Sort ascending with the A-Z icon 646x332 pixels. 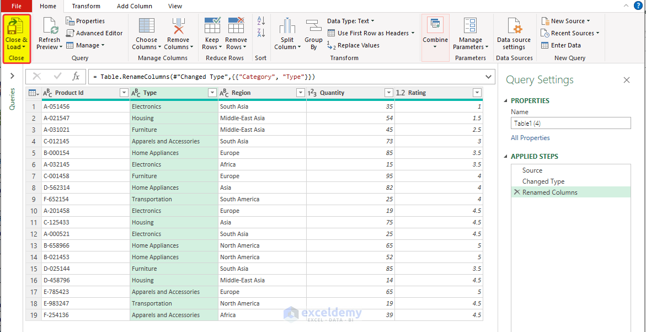click(x=261, y=20)
